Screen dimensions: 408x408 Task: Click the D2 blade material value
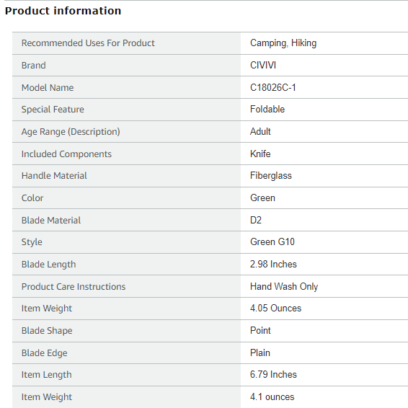[255, 220]
